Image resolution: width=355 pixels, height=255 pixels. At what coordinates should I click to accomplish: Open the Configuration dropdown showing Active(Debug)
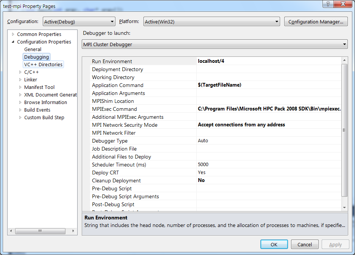[79, 22]
